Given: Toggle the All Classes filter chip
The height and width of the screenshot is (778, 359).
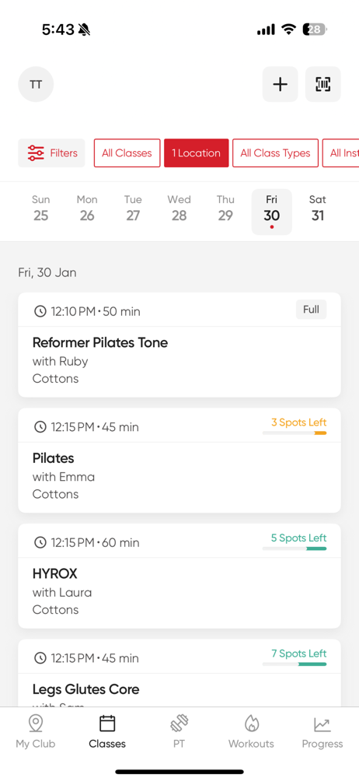Looking at the screenshot, I should click(x=127, y=152).
